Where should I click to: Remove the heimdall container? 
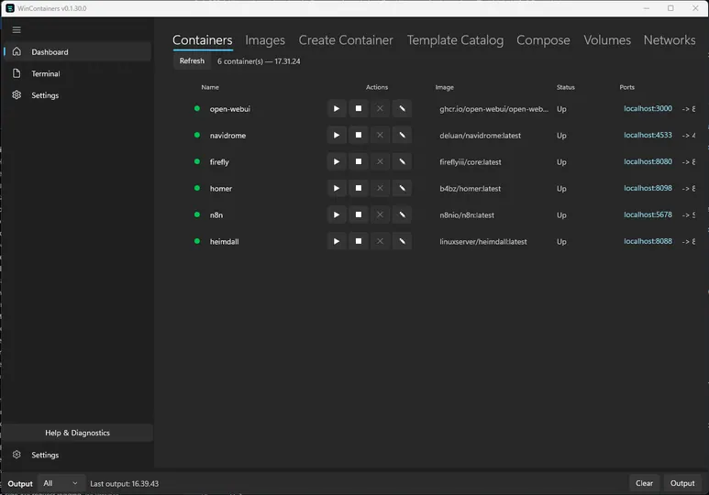click(x=380, y=241)
